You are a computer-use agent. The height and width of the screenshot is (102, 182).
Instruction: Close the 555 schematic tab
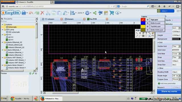pos(62,19)
